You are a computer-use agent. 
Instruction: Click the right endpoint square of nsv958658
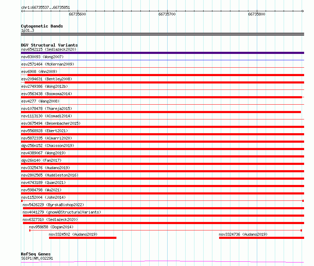pyautogui.click(x=301, y=230)
